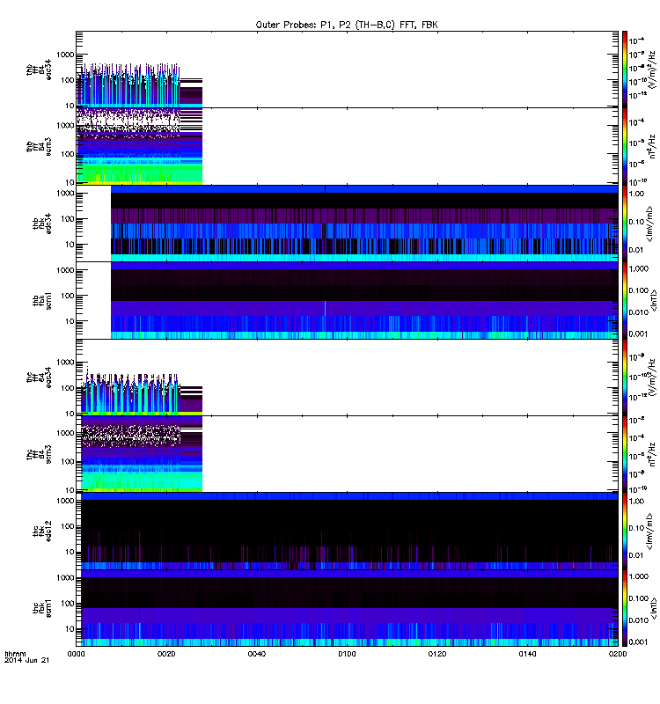Click the thb fbk edc34 panel label

coord(42,224)
